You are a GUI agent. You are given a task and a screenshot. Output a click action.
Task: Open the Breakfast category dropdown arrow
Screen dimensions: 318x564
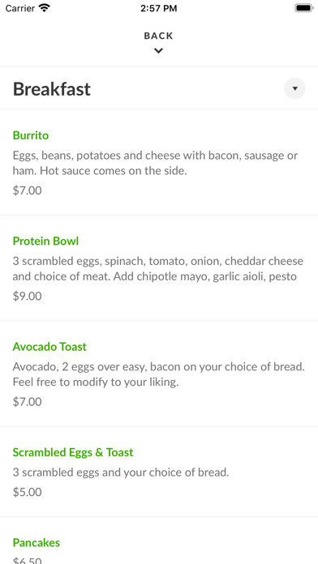coord(294,88)
